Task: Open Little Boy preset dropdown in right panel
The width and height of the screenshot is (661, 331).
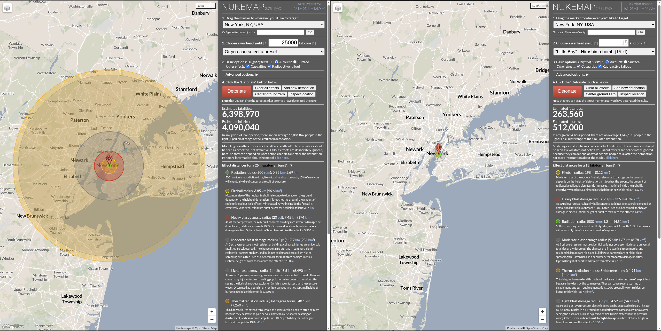Action: pos(604,52)
